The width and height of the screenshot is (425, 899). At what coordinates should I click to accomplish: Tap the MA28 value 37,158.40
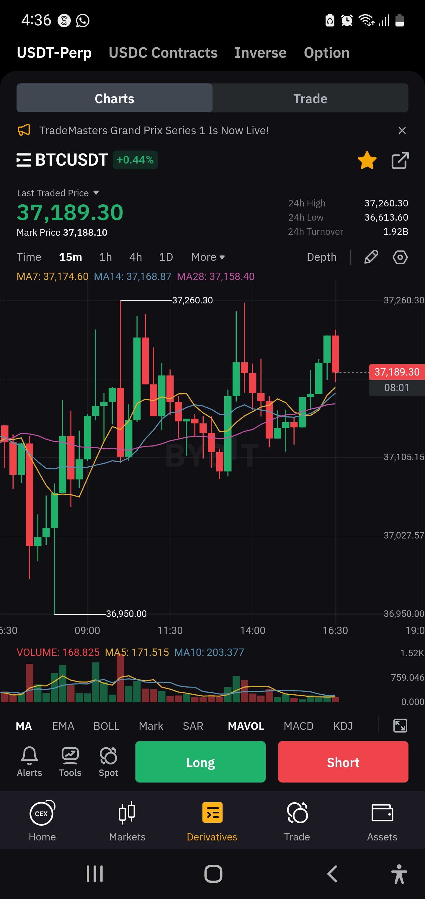tap(216, 277)
